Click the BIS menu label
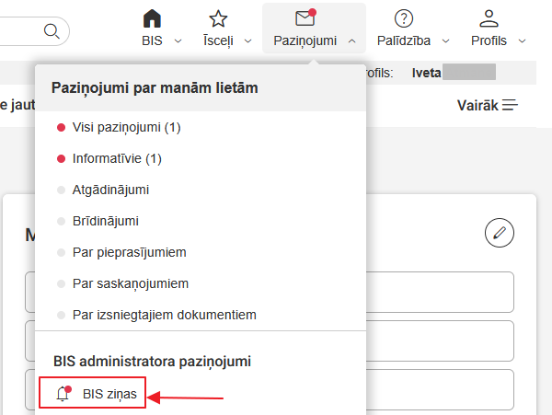The height and width of the screenshot is (415, 552). (x=152, y=40)
